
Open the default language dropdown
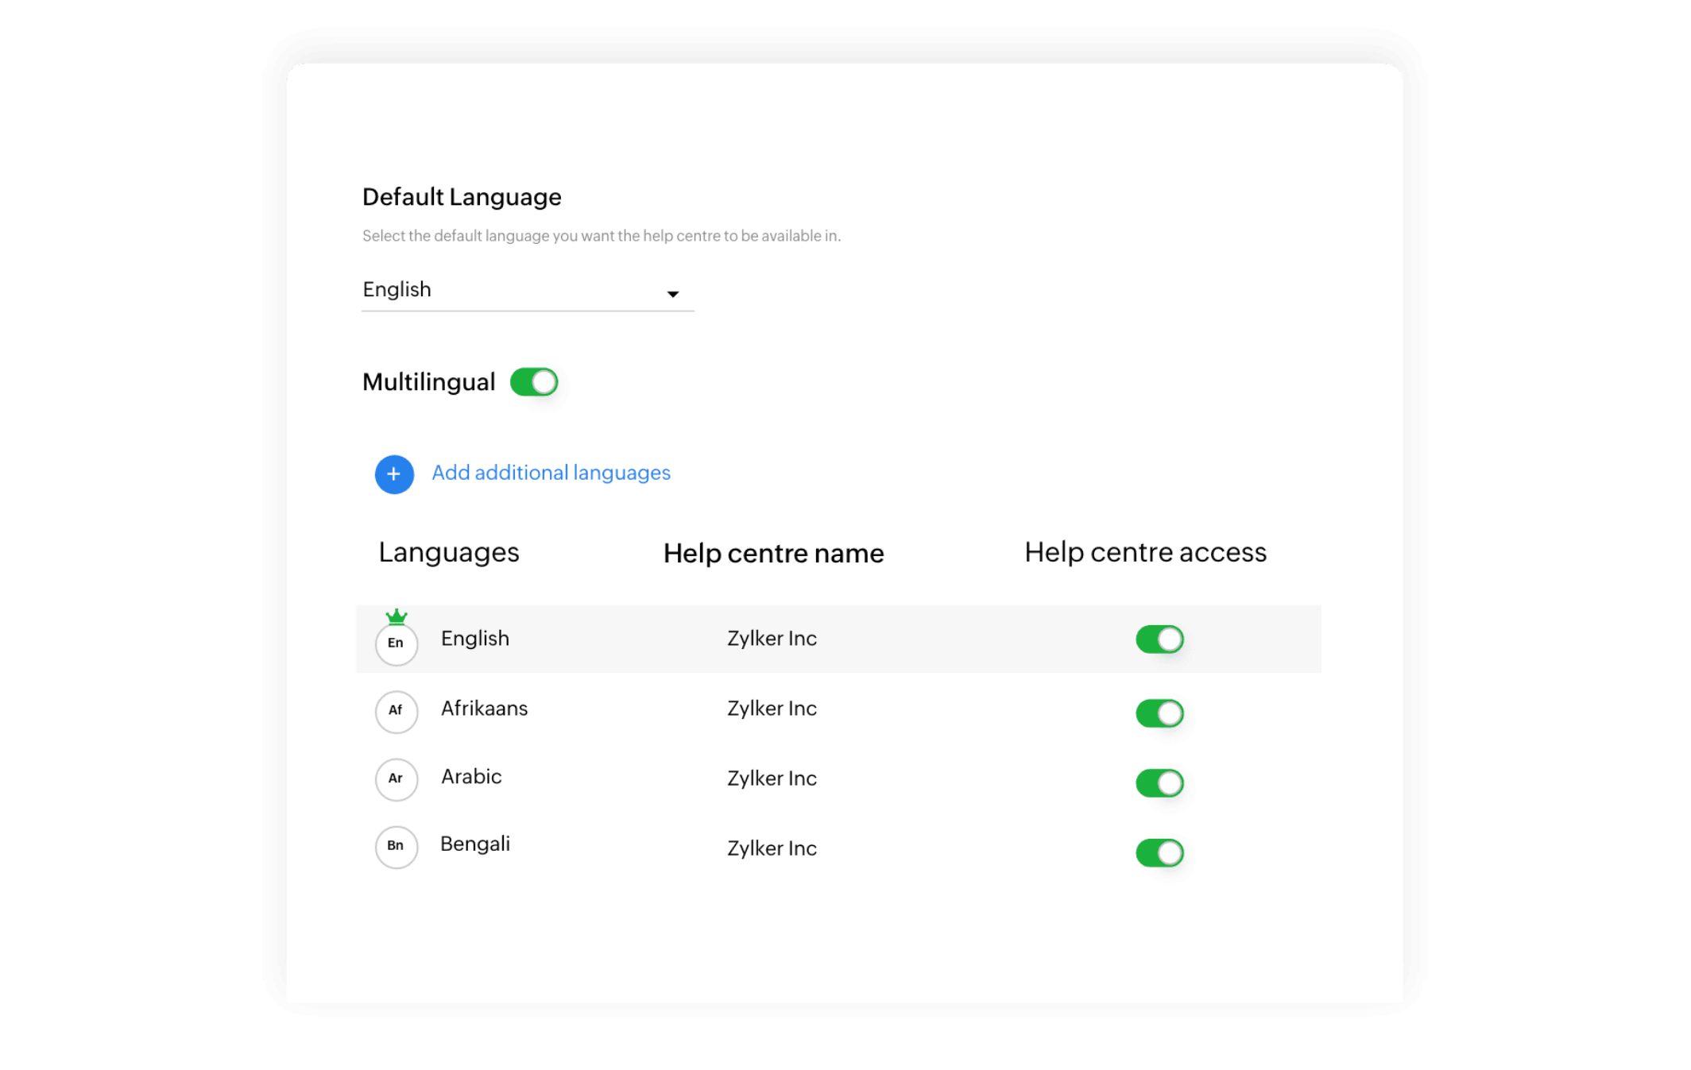[x=527, y=292]
